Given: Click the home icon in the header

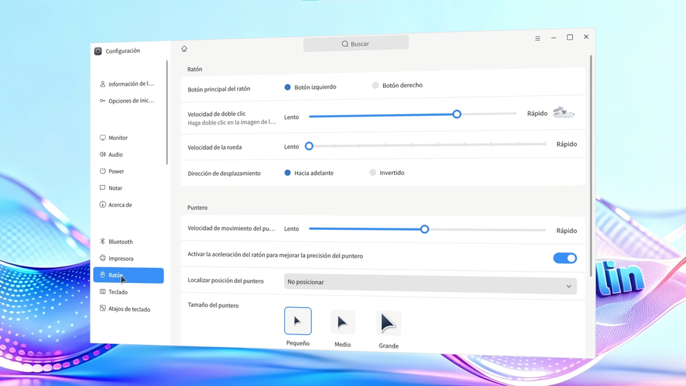Looking at the screenshot, I should point(184,48).
